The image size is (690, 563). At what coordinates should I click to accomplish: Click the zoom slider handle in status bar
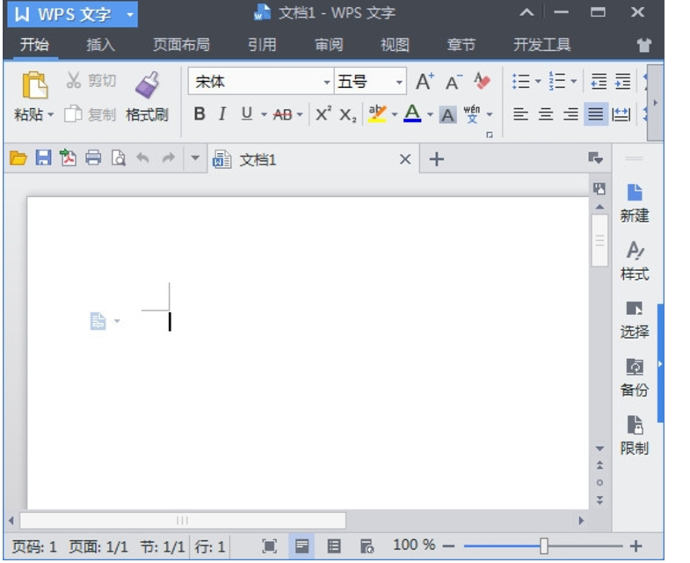coord(544,546)
